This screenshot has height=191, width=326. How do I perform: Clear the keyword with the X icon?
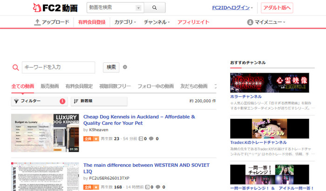coord(125,67)
